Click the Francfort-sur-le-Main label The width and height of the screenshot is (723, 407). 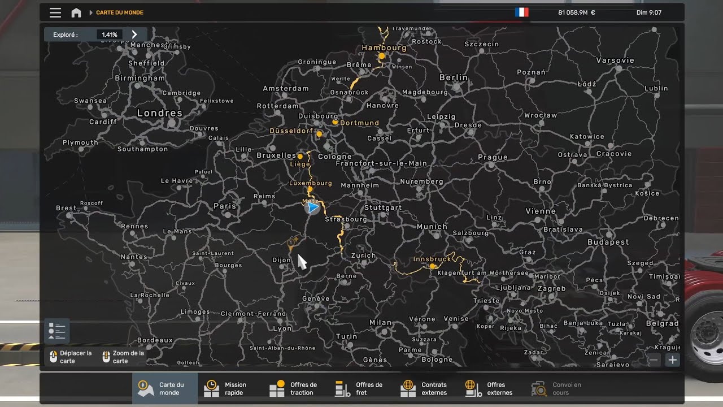click(x=381, y=163)
